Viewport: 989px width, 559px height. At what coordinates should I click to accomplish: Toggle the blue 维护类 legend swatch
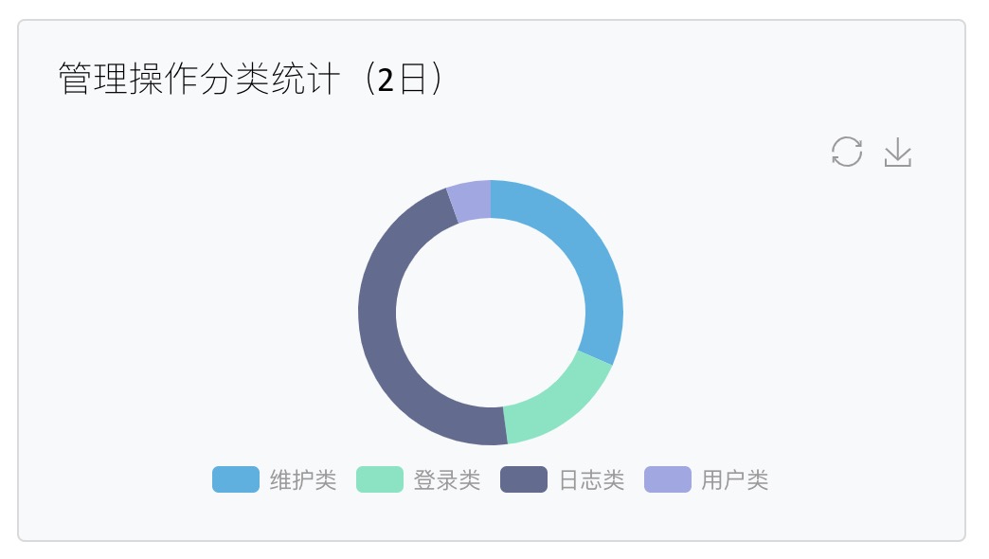(x=236, y=479)
